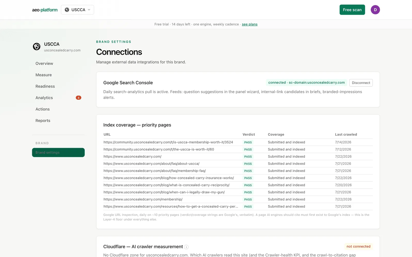Screen dimensions: 412x257
Task: Click the 7/20/2026 last crawled date
Action: (x=343, y=185)
